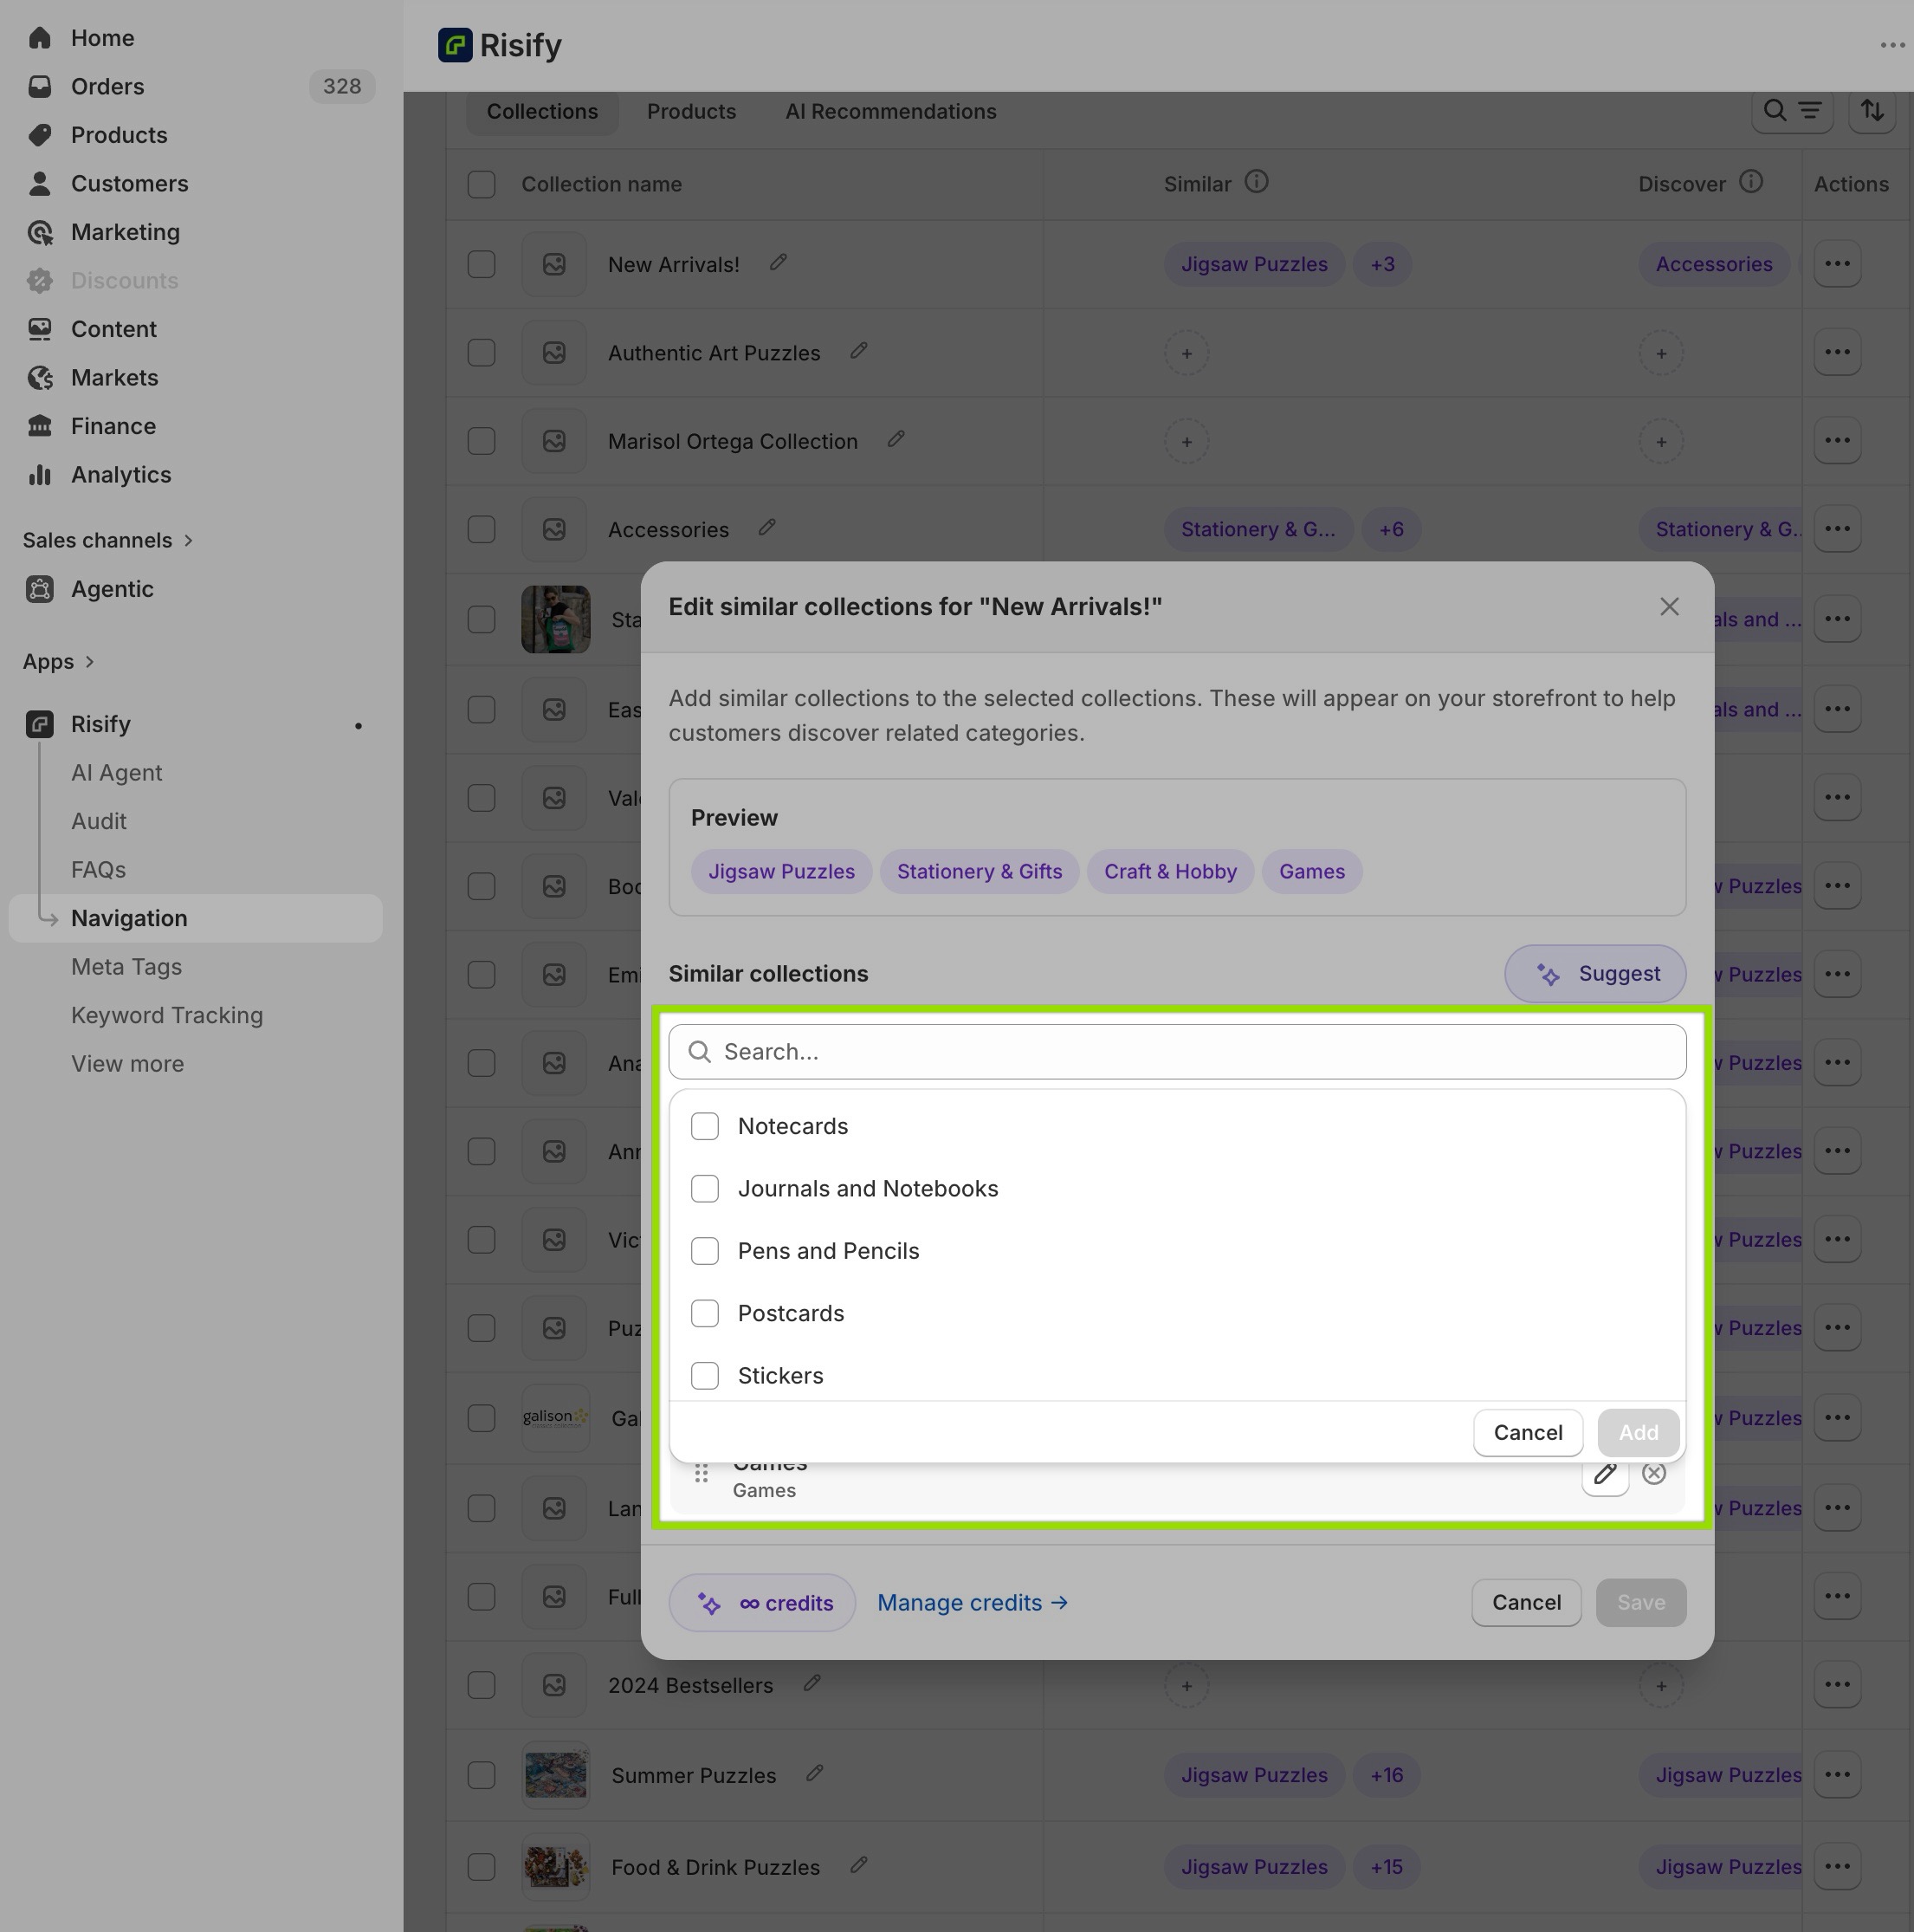1914x1932 pixels.
Task: Expand the +15 badge in Food & Drink row
Action: pyautogui.click(x=1387, y=1867)
